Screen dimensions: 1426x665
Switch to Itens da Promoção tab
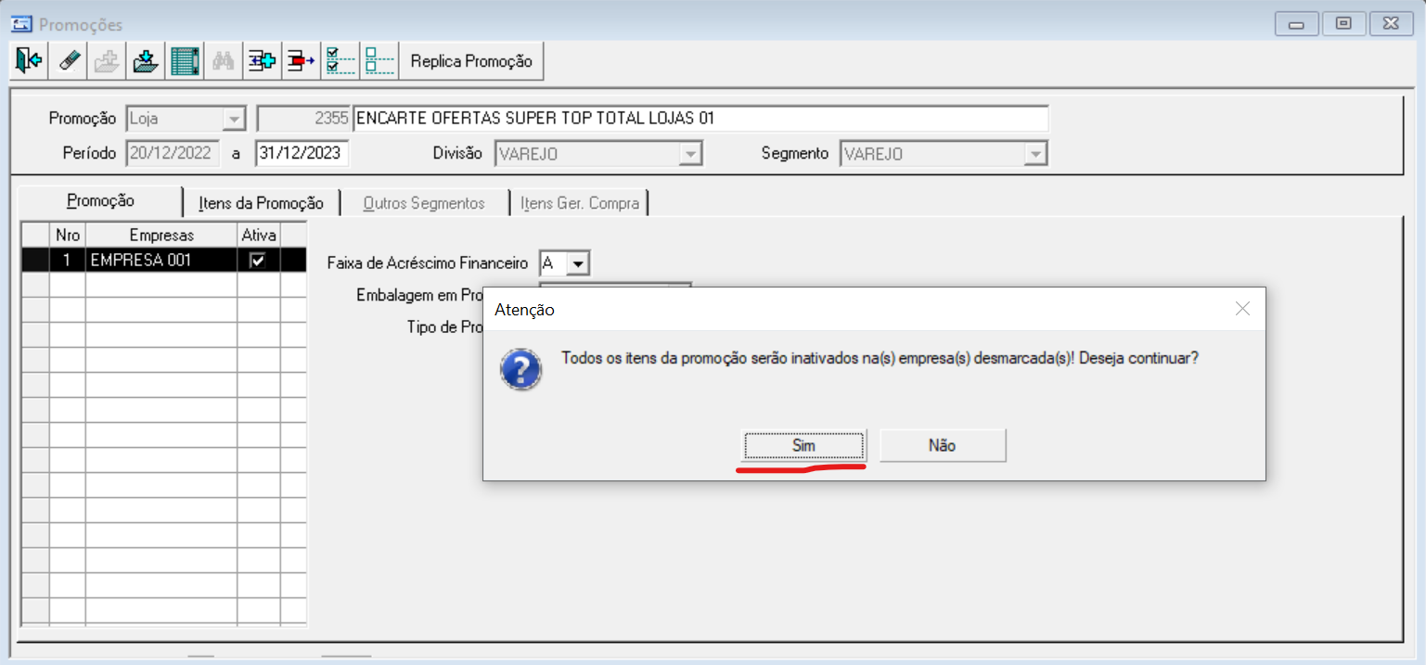pos(262,203)
